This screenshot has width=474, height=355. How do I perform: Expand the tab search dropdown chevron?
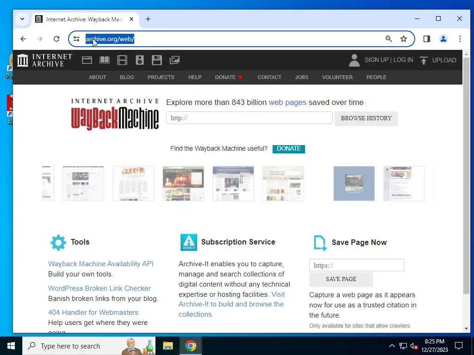click(x=22, y=19)
